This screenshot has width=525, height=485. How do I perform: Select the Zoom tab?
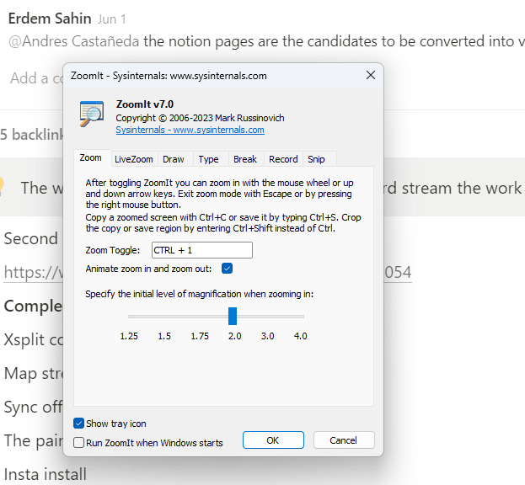(90, 157)
